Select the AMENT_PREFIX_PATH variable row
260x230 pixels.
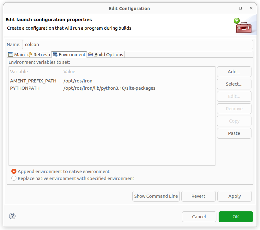click(63, 81)
